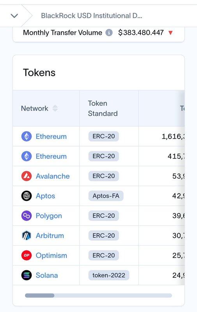The image size is (197, 312).
Task: Click the Ethereum logo in first row
Action: click(x=27, y=136)
